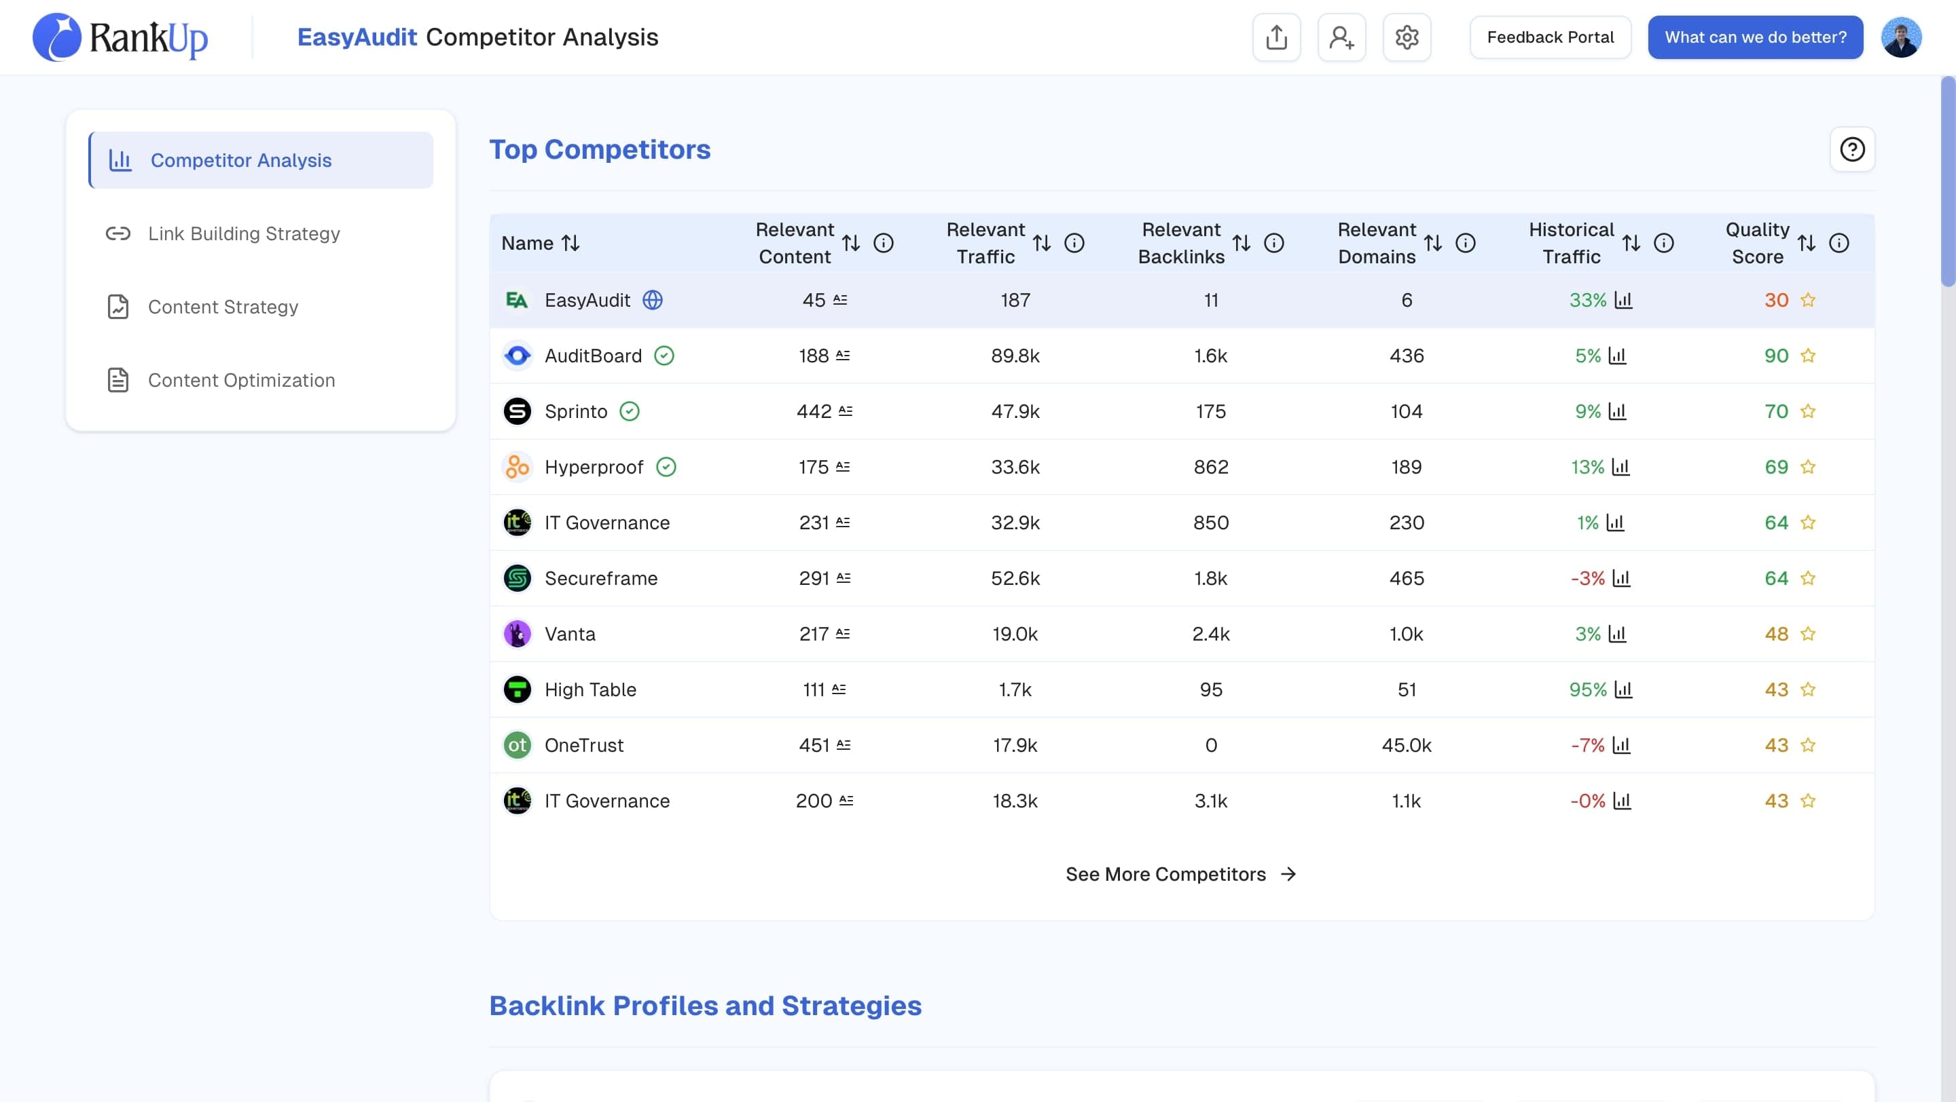Viewport: 1956px width, 1102px height.
Task: Select Competitor Analysis sidebar item
Action: coord(261,160)
